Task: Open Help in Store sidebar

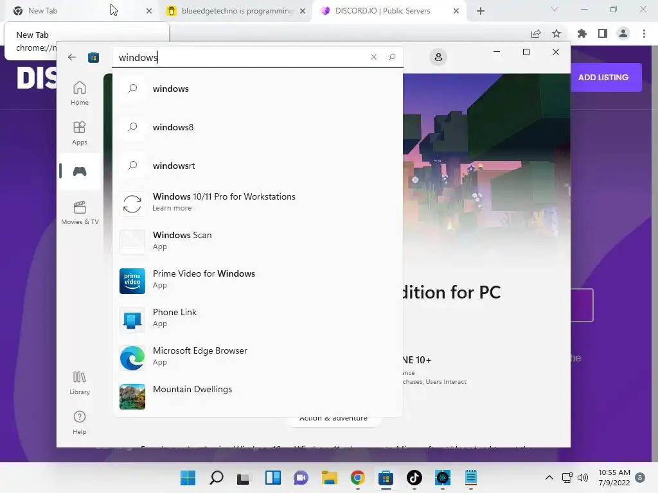Action: pyautogui.click(x=79, y=422)
